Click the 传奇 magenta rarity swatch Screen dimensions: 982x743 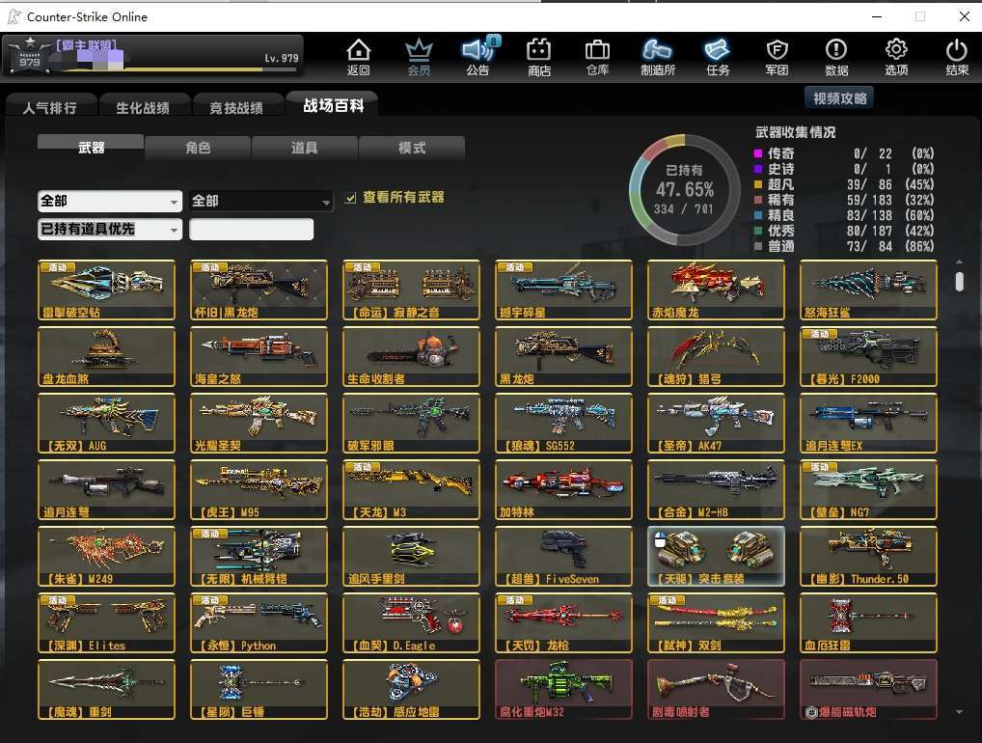coord(758,153)
